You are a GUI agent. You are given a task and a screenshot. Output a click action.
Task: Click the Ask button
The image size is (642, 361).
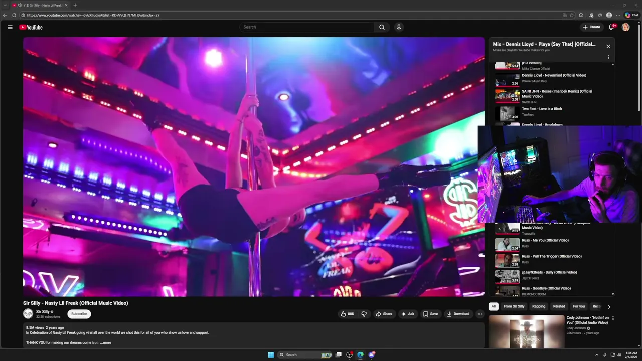pyautogui.click(x=408, y=314)
